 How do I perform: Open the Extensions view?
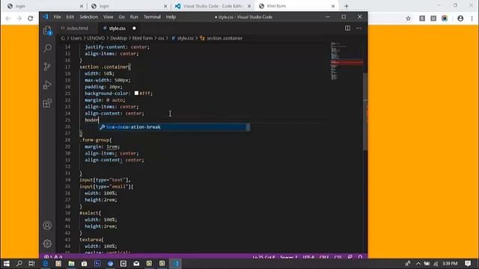(x=47, y=103)
